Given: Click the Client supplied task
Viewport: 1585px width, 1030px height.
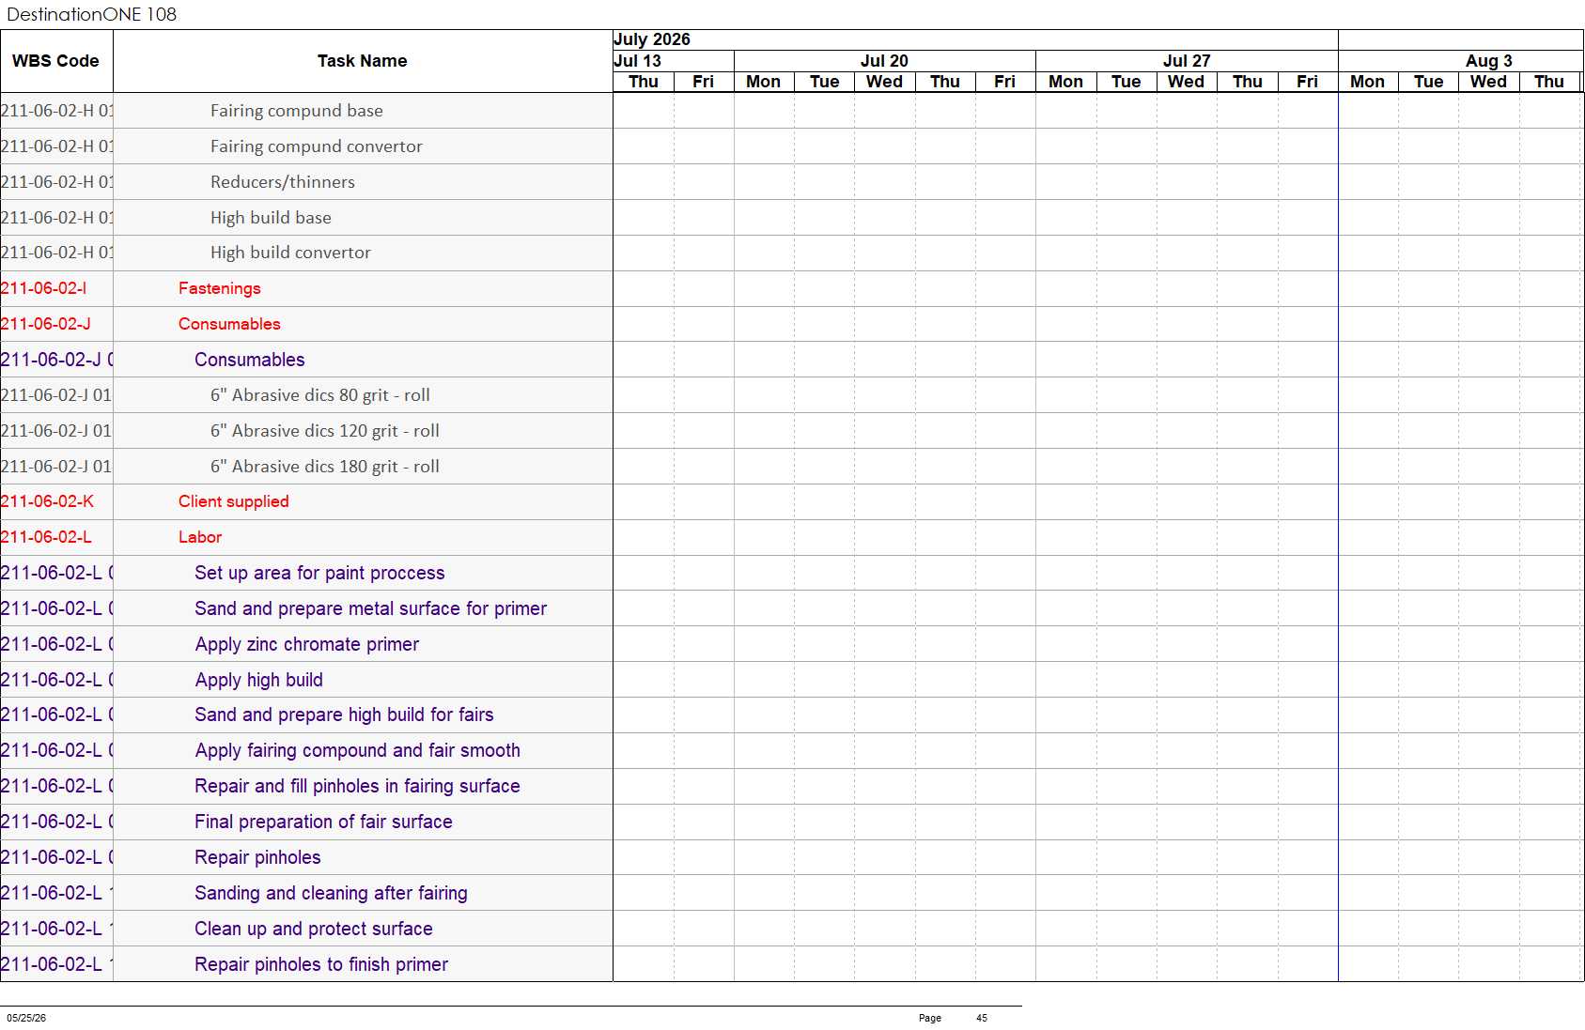Looking at the screenshot, I should pyautogui.click(x=234, y=501).
